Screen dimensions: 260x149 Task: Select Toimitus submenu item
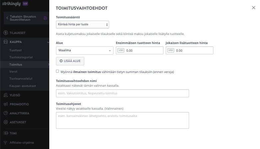click(x=16, y=65)
